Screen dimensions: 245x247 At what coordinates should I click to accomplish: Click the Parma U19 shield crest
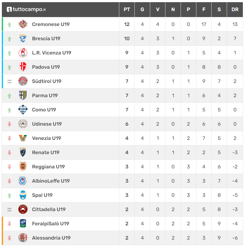coord(23,95)
